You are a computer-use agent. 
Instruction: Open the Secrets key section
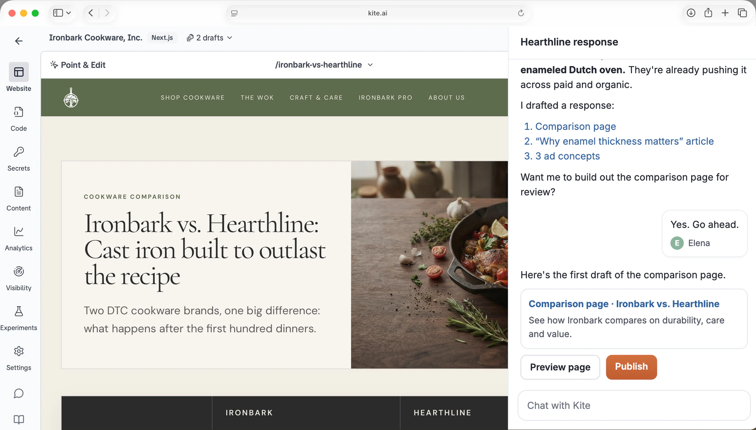18,159
